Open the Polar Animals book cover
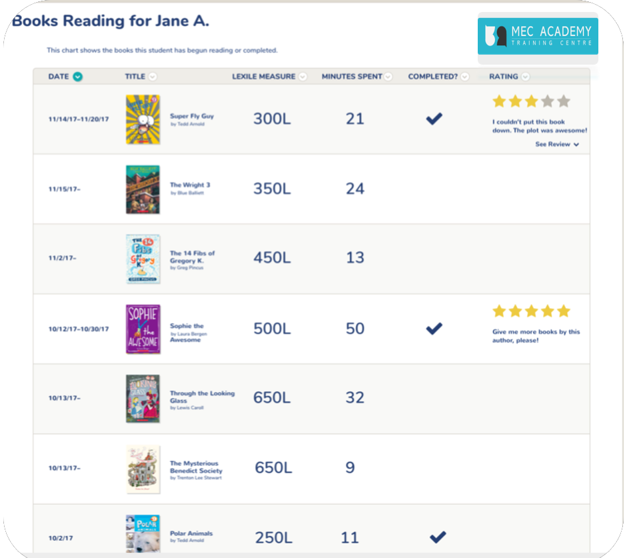 click(x=143, y=533)
